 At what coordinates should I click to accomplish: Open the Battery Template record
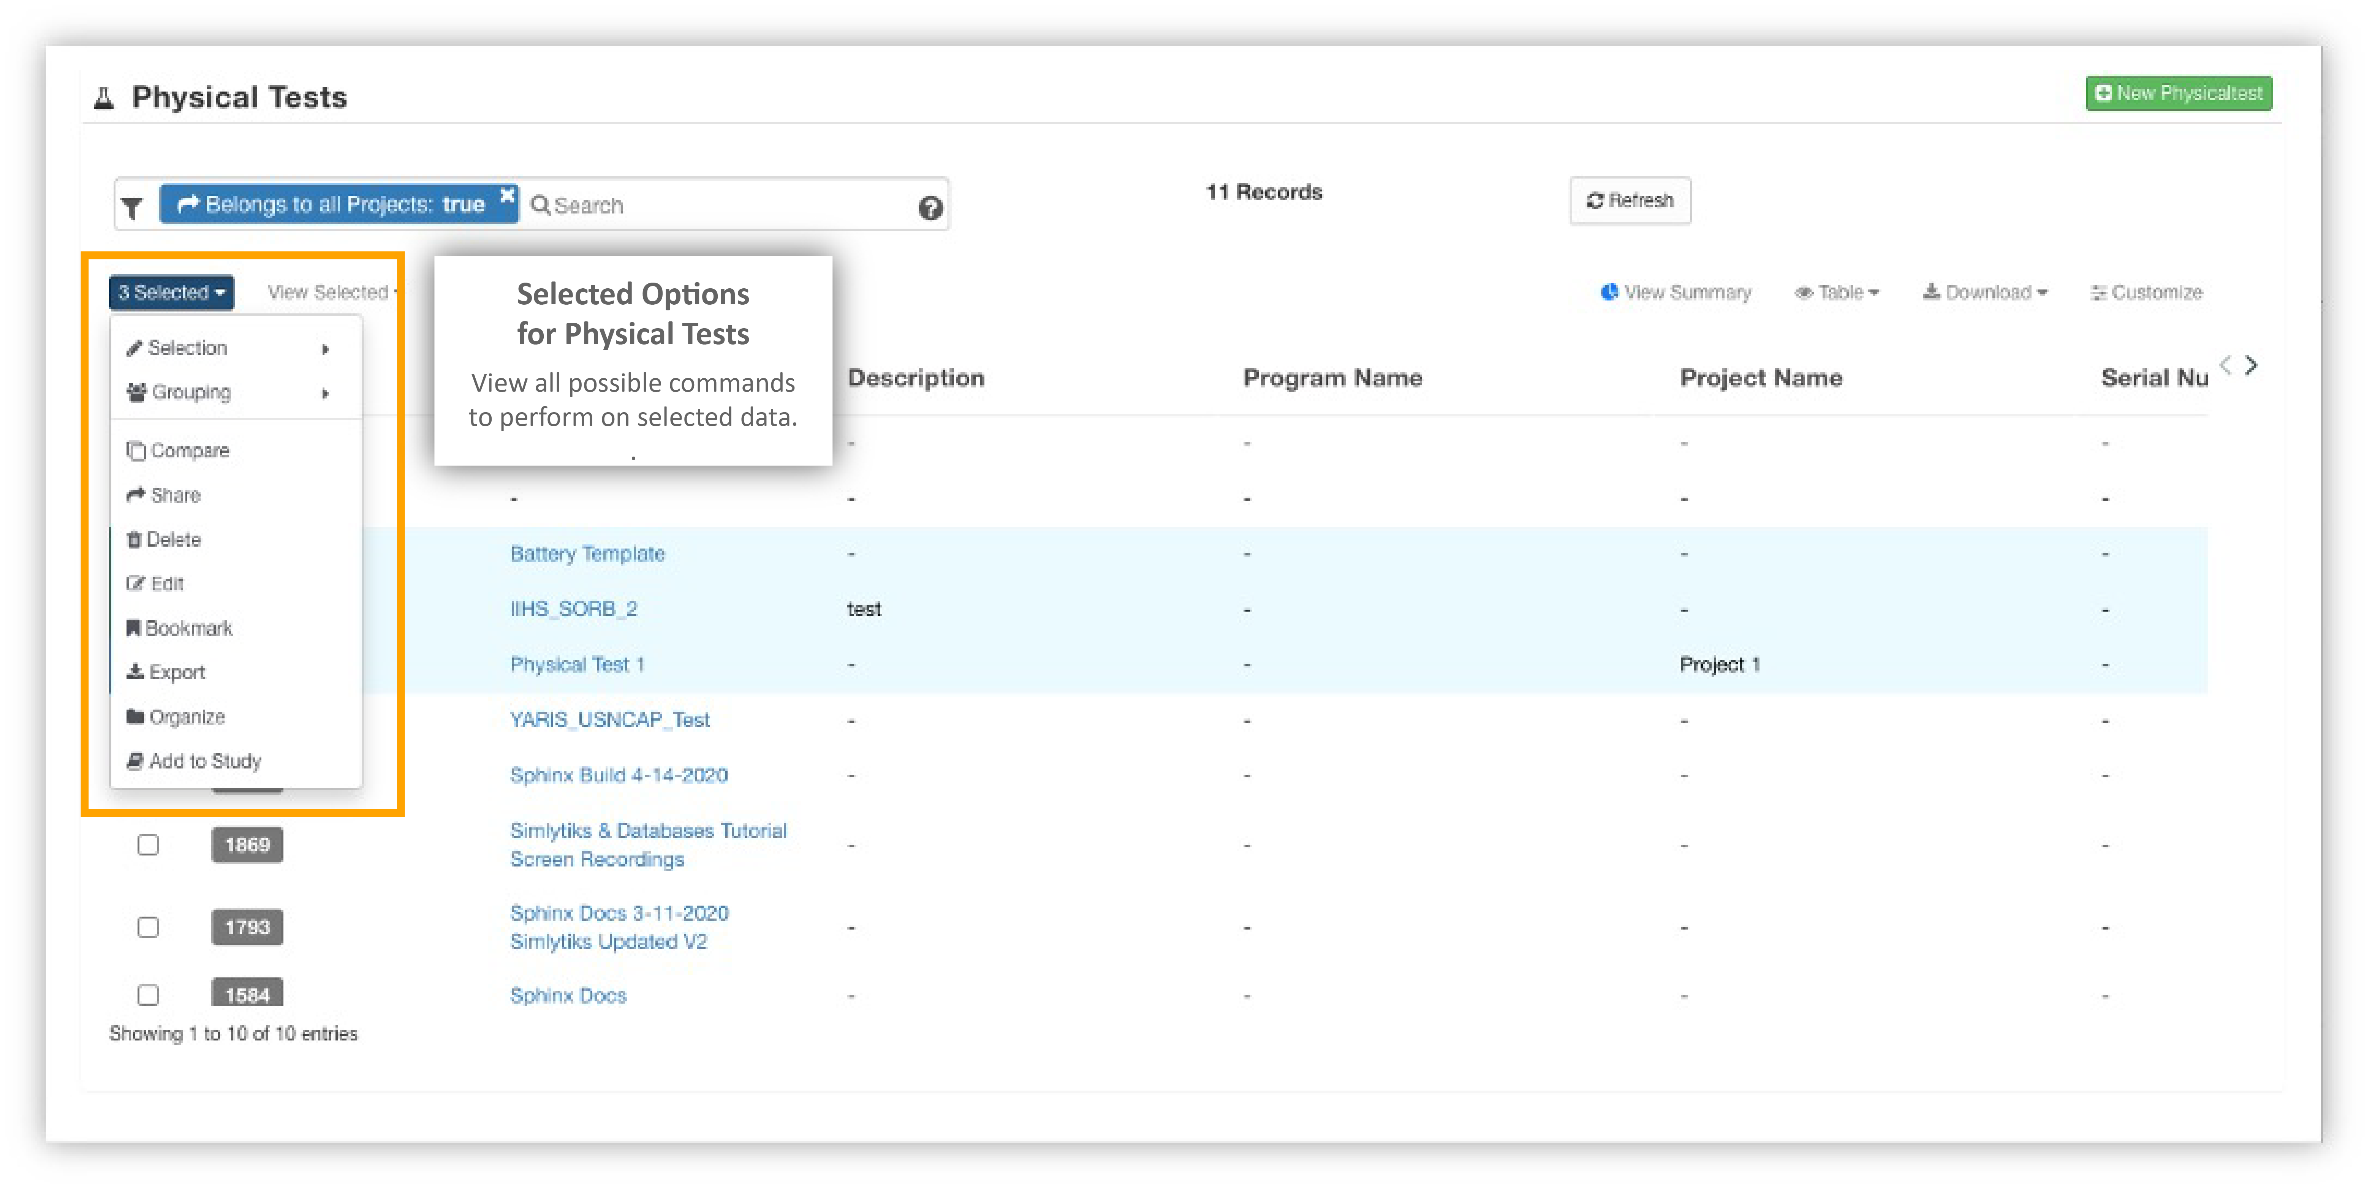(587, 553)
